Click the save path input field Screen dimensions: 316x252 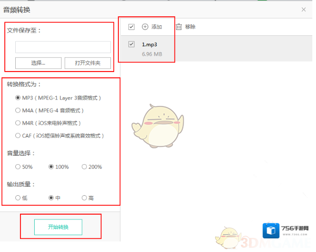tap(63, 47)
